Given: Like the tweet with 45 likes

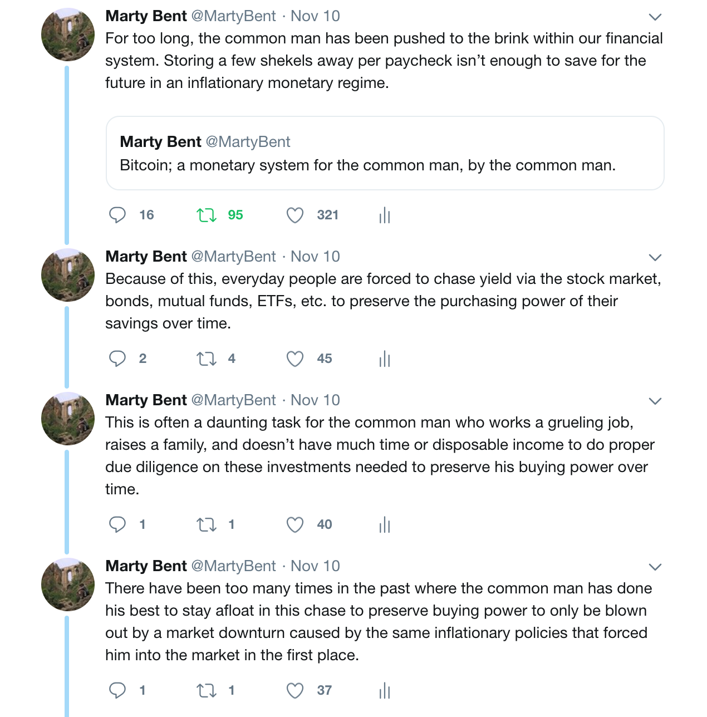Looking at the screenshot, I should [295, 358].
